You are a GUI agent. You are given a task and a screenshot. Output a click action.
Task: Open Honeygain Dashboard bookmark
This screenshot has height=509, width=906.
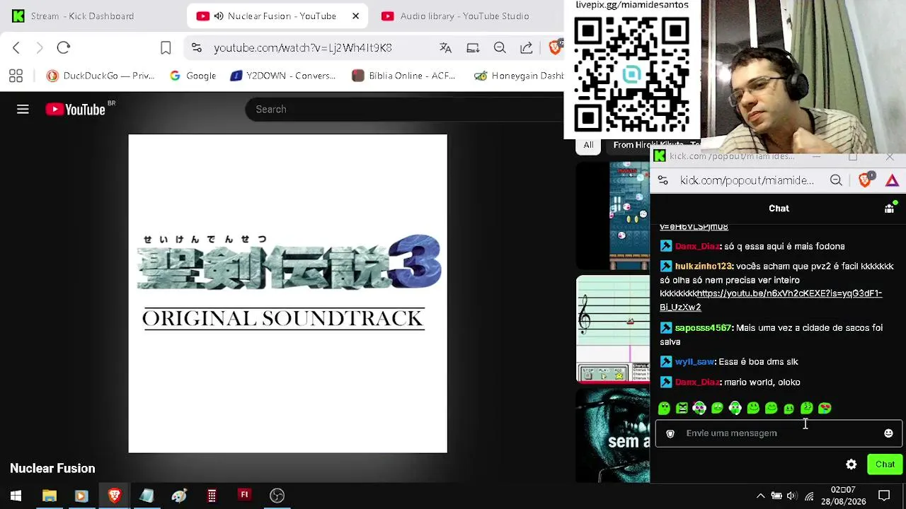518,76
